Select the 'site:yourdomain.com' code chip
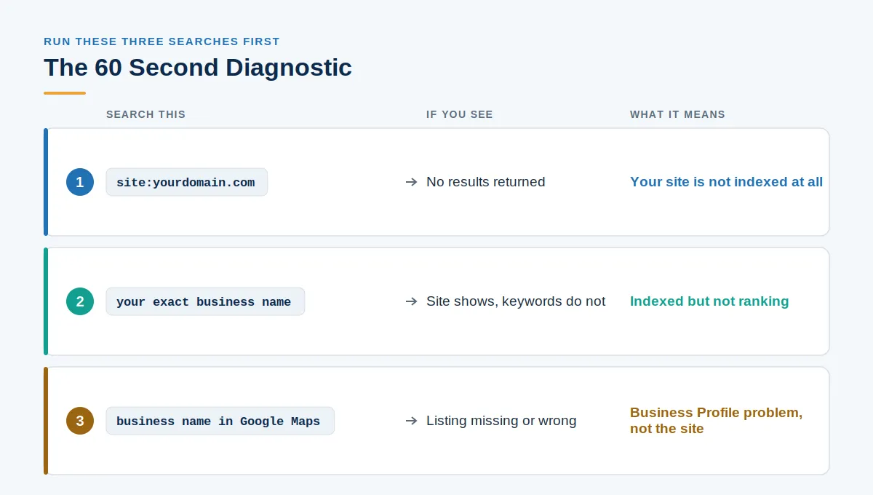Screen dimensions: 873x495 click(187, 182)
